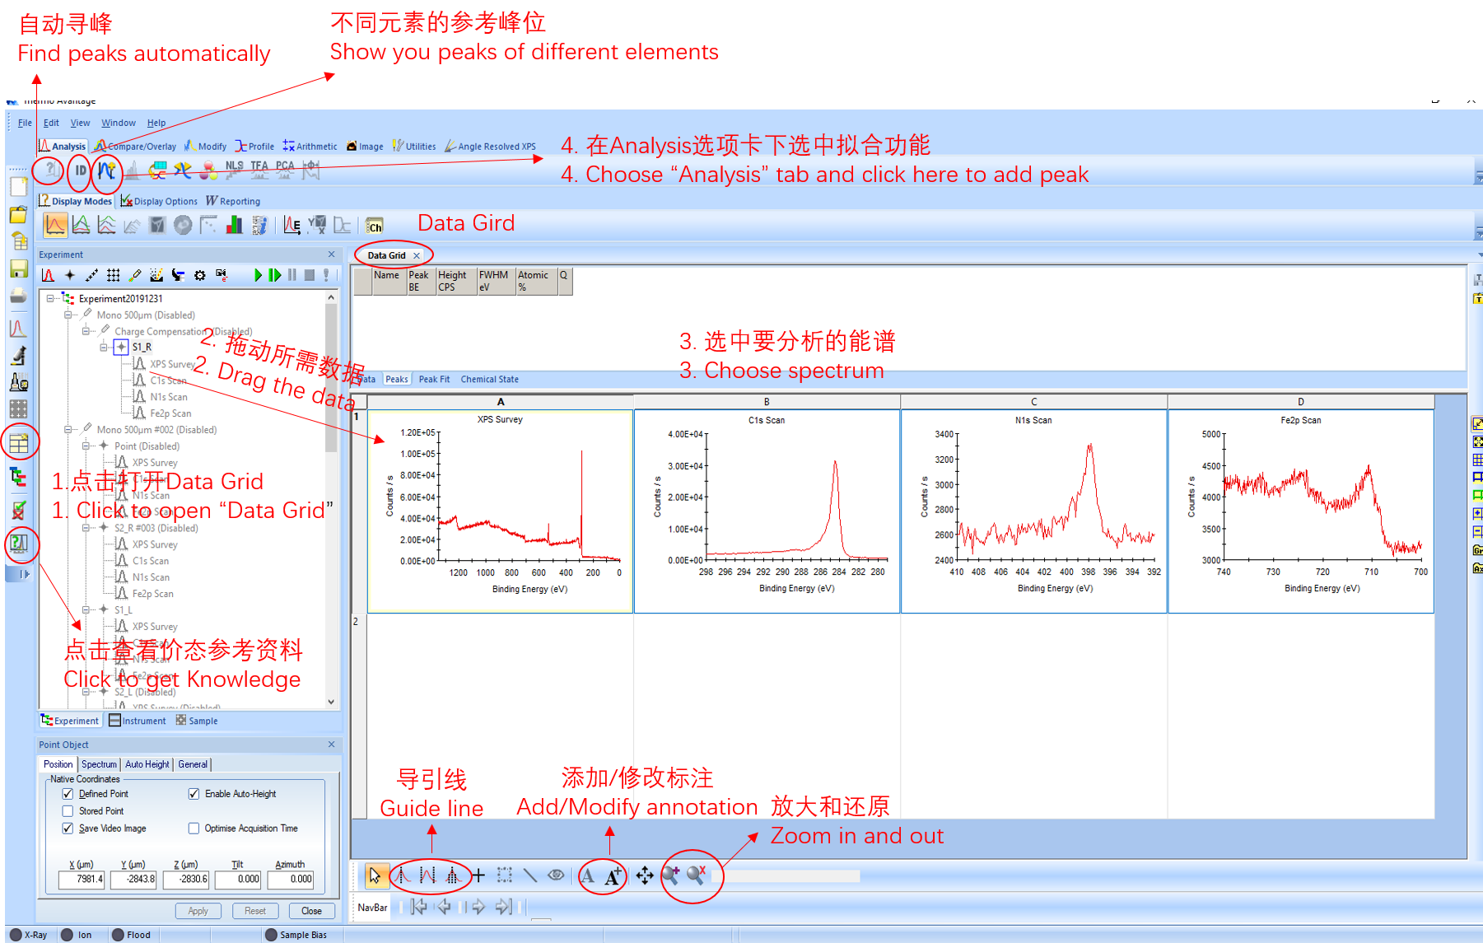Screen dimensions: 1483x943
Task: Click the peak identification ID icon
Action: coord(80,171)
